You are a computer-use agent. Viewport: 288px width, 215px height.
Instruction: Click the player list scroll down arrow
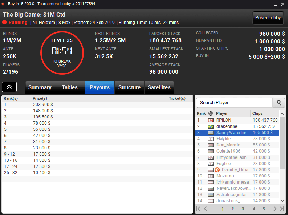pos(282,201)
